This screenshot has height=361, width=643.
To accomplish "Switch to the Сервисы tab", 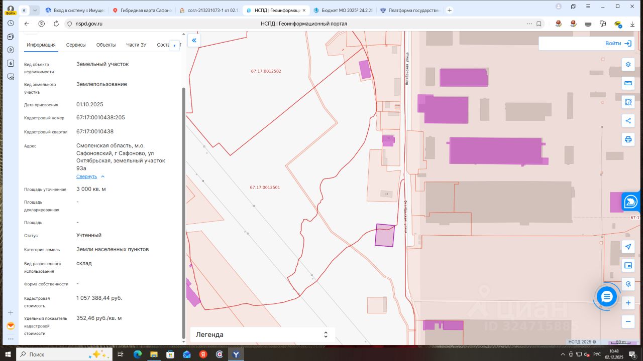I will point(76,45).
